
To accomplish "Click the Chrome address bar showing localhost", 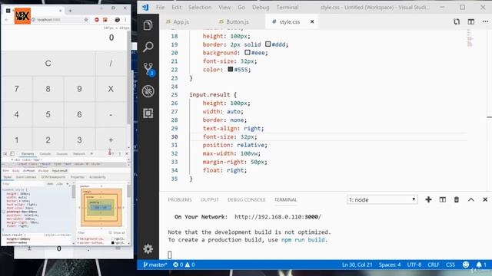I will 58,20.
